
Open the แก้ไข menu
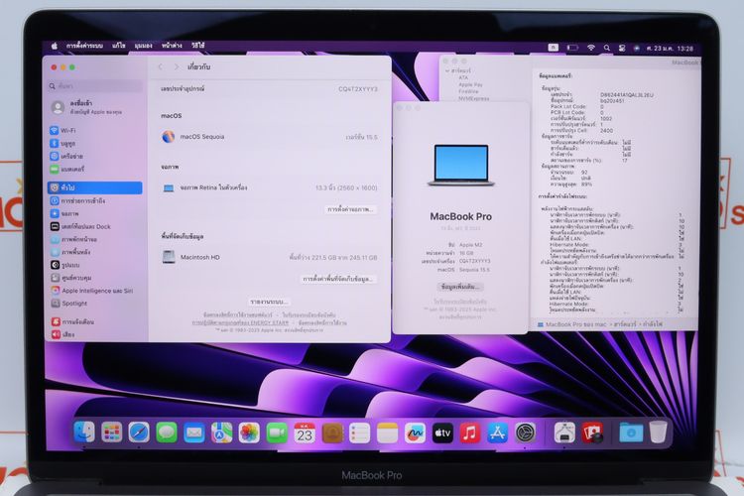(x=119, y=46)
